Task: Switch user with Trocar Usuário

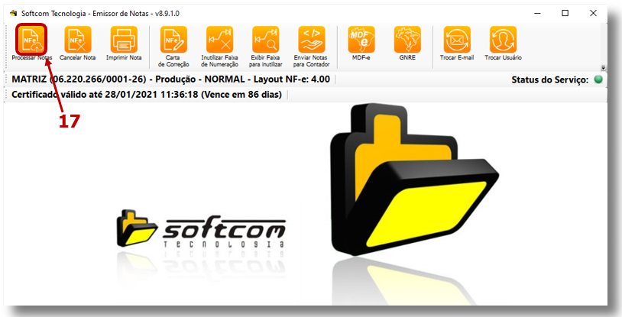Action: (503, 38)
